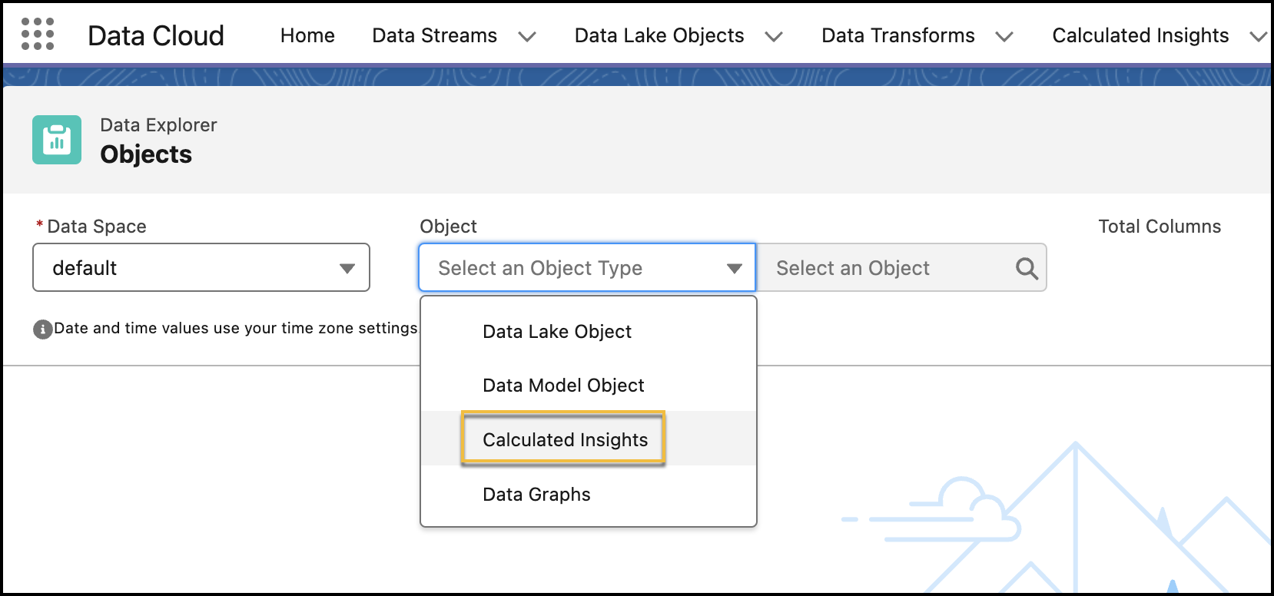This screenshot has width=1274, height=596.
Task: Expand the Data Transforms chevron menu
Action: pos(1004,36)
